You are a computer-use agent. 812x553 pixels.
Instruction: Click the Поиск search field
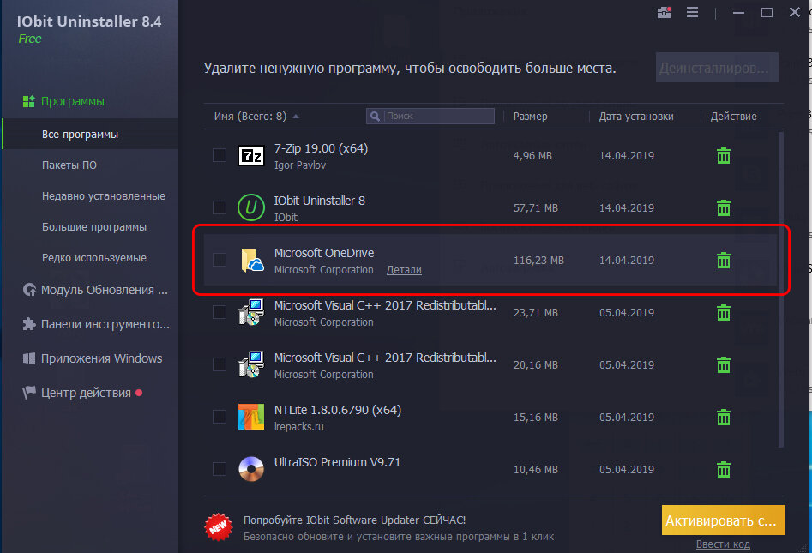430,116
